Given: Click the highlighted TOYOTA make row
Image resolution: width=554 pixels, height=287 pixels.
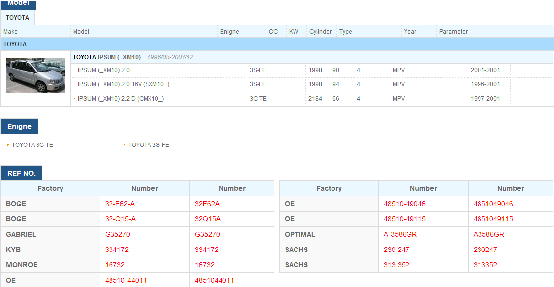Looking at the screenshot, I should coord(277,44).
